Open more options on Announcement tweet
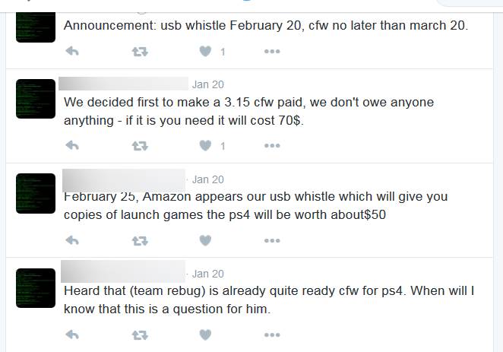This screenshot has width=503, height=352. 272,52
